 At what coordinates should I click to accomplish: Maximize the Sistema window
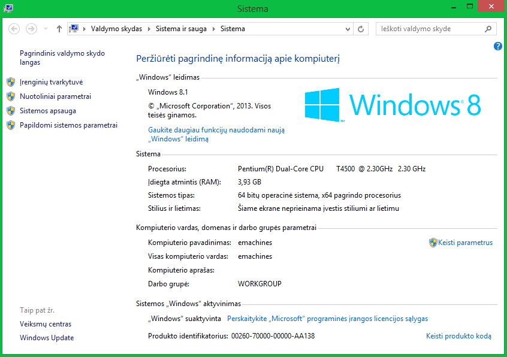click(x=470, y=7)
